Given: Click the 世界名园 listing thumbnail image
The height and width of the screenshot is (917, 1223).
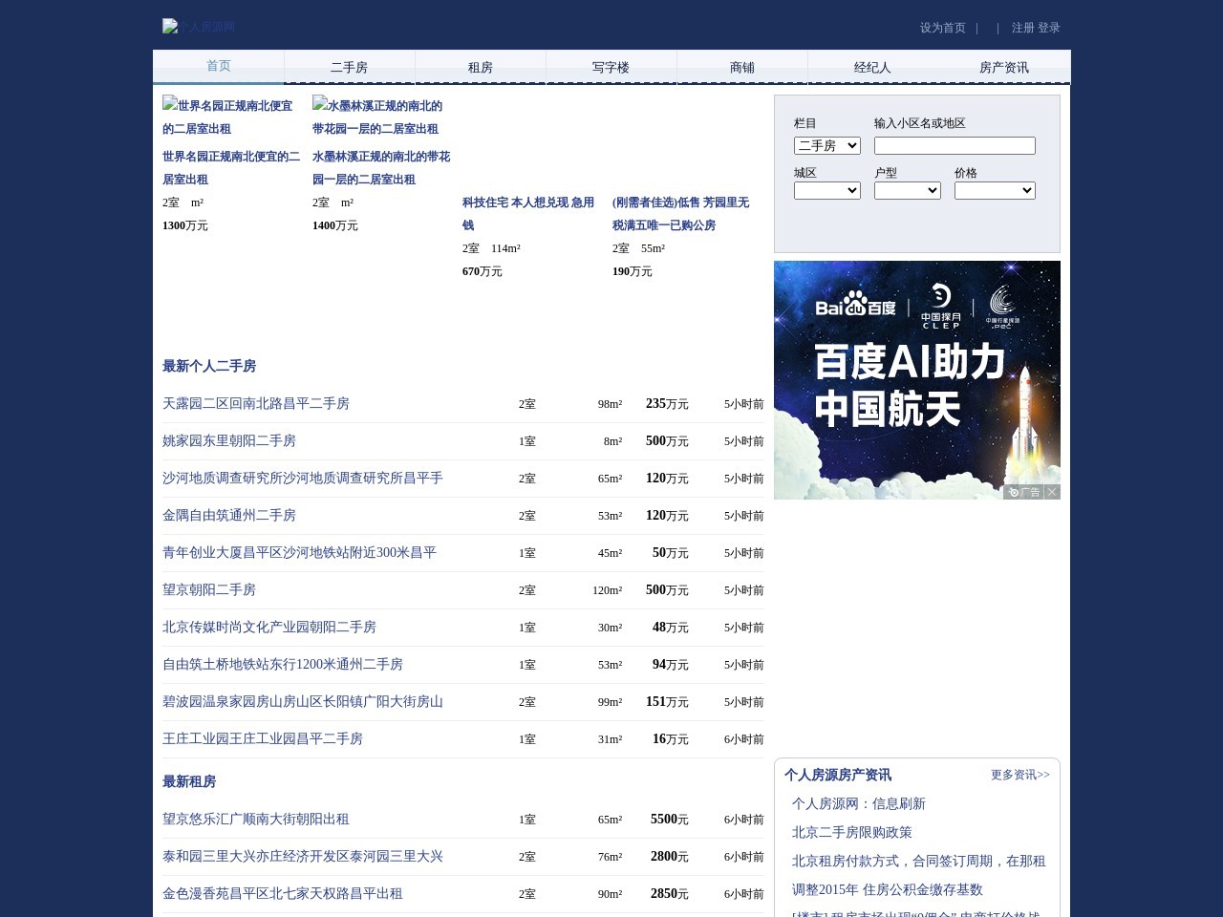Looking at the screenshot, I should click(x=229, y=117).
